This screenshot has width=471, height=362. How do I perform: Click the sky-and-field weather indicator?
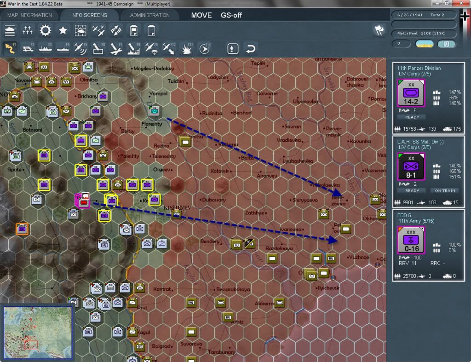click(425, 44)
